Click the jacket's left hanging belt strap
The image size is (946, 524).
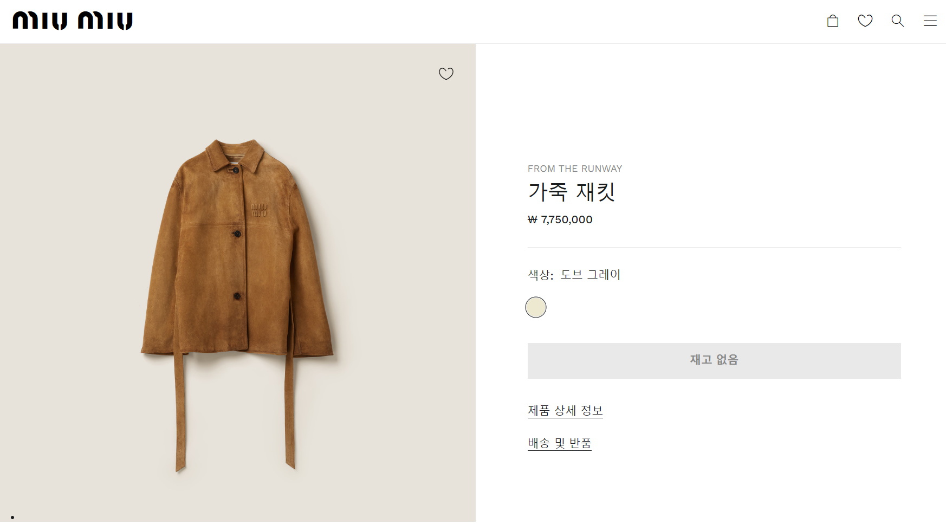pyautogui.click(x=180, y=412)
